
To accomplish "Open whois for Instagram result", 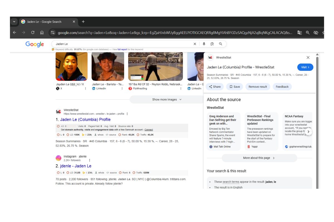I will pos(100,173).
